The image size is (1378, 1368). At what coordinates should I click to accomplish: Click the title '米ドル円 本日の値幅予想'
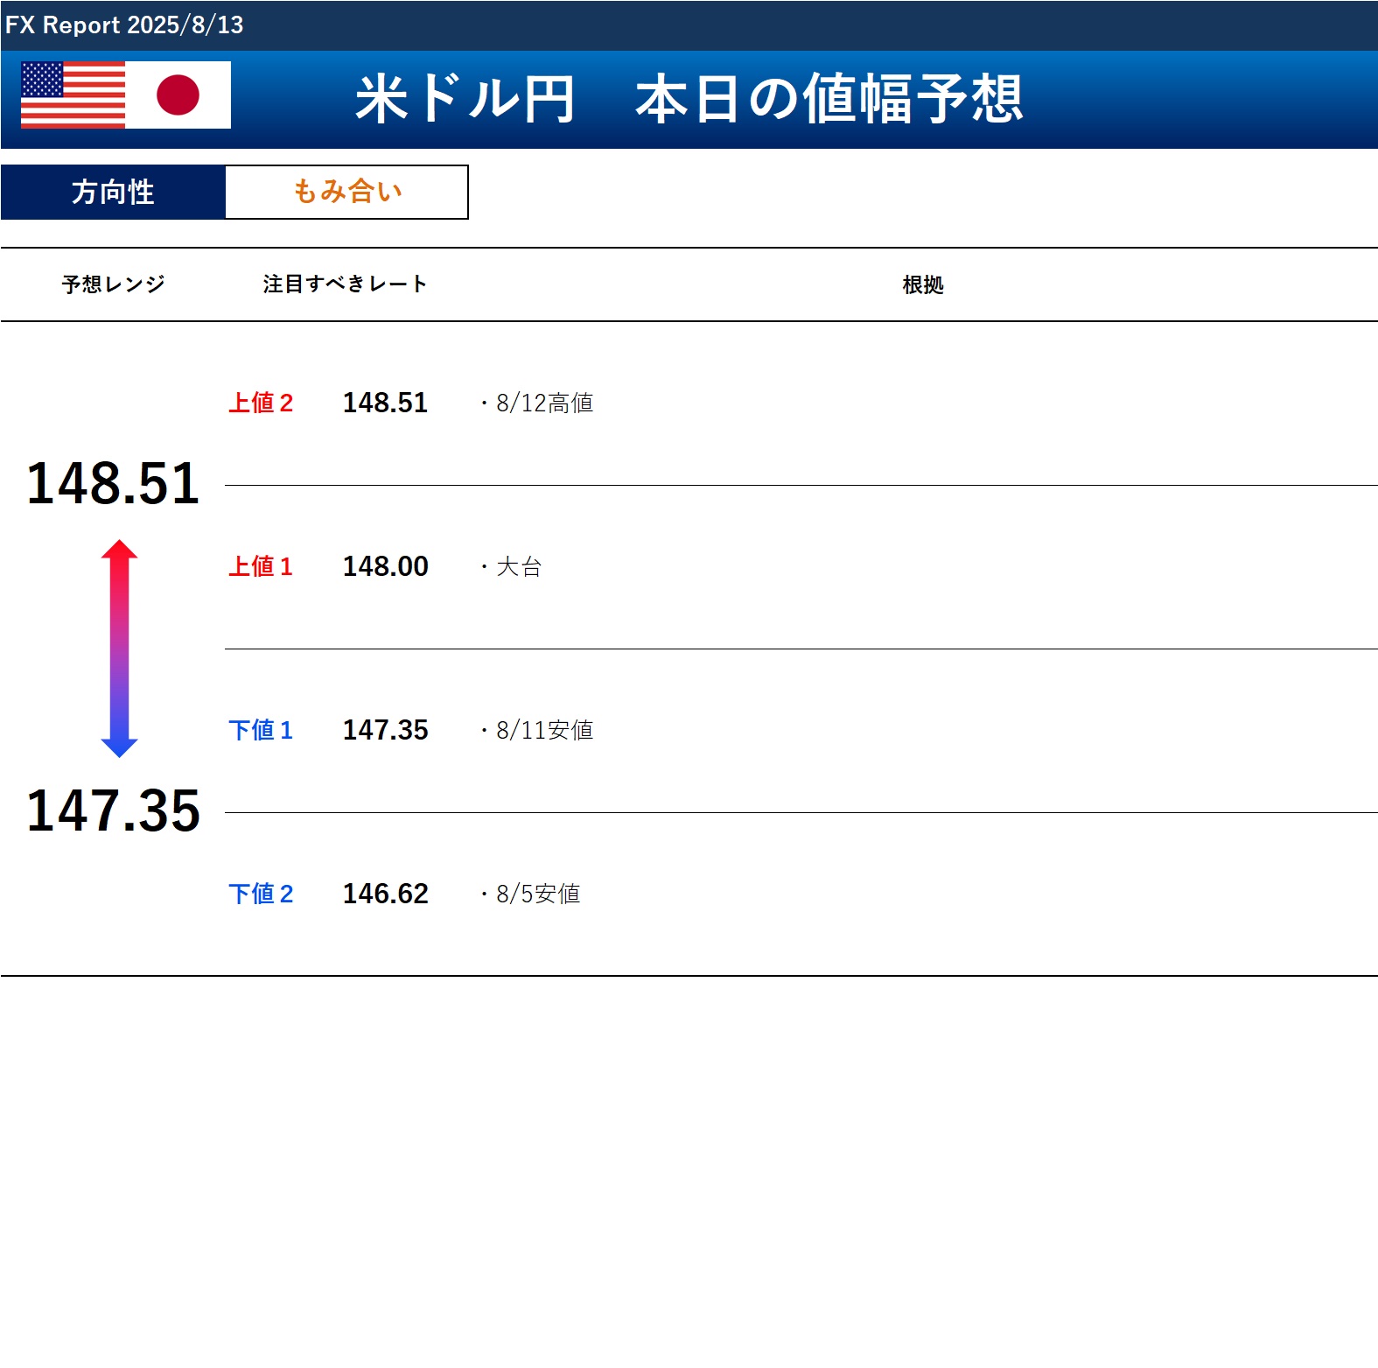[x=689, y=98]
